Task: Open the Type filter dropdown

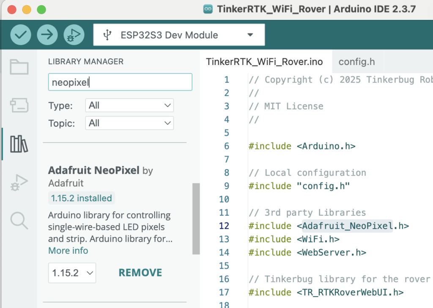Action: [x=129, y=105]
